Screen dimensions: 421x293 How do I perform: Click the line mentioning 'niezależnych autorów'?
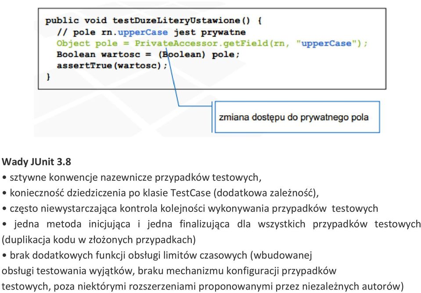tap(203, 286)
